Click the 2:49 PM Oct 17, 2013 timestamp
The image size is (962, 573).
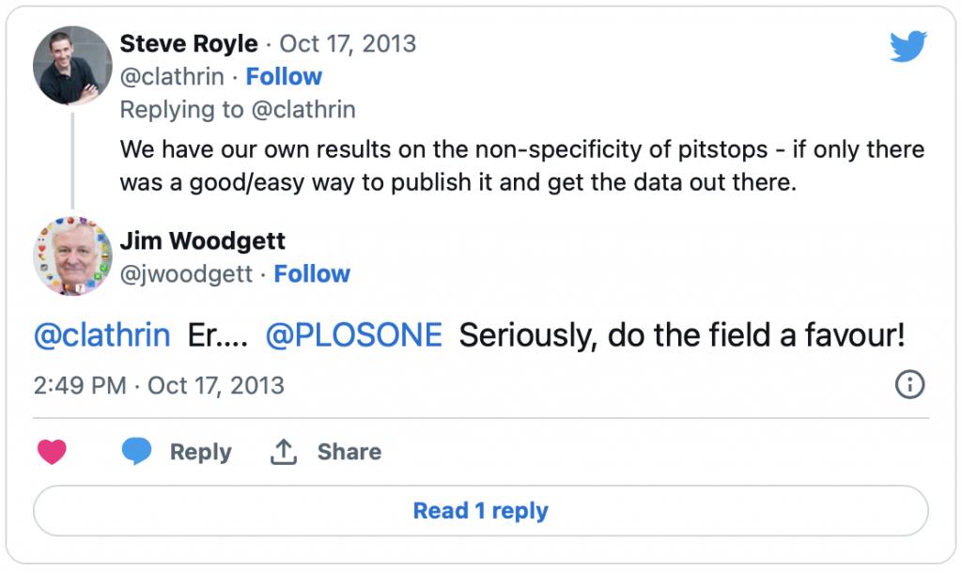(x=159, y=385)
